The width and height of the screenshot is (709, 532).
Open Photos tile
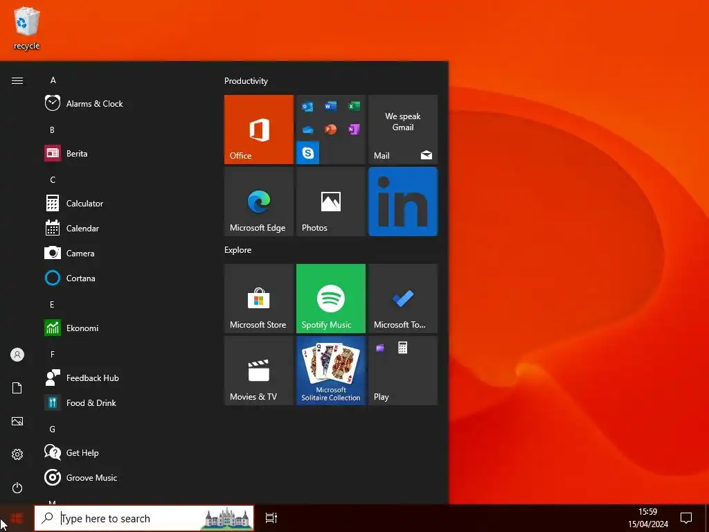330,202
